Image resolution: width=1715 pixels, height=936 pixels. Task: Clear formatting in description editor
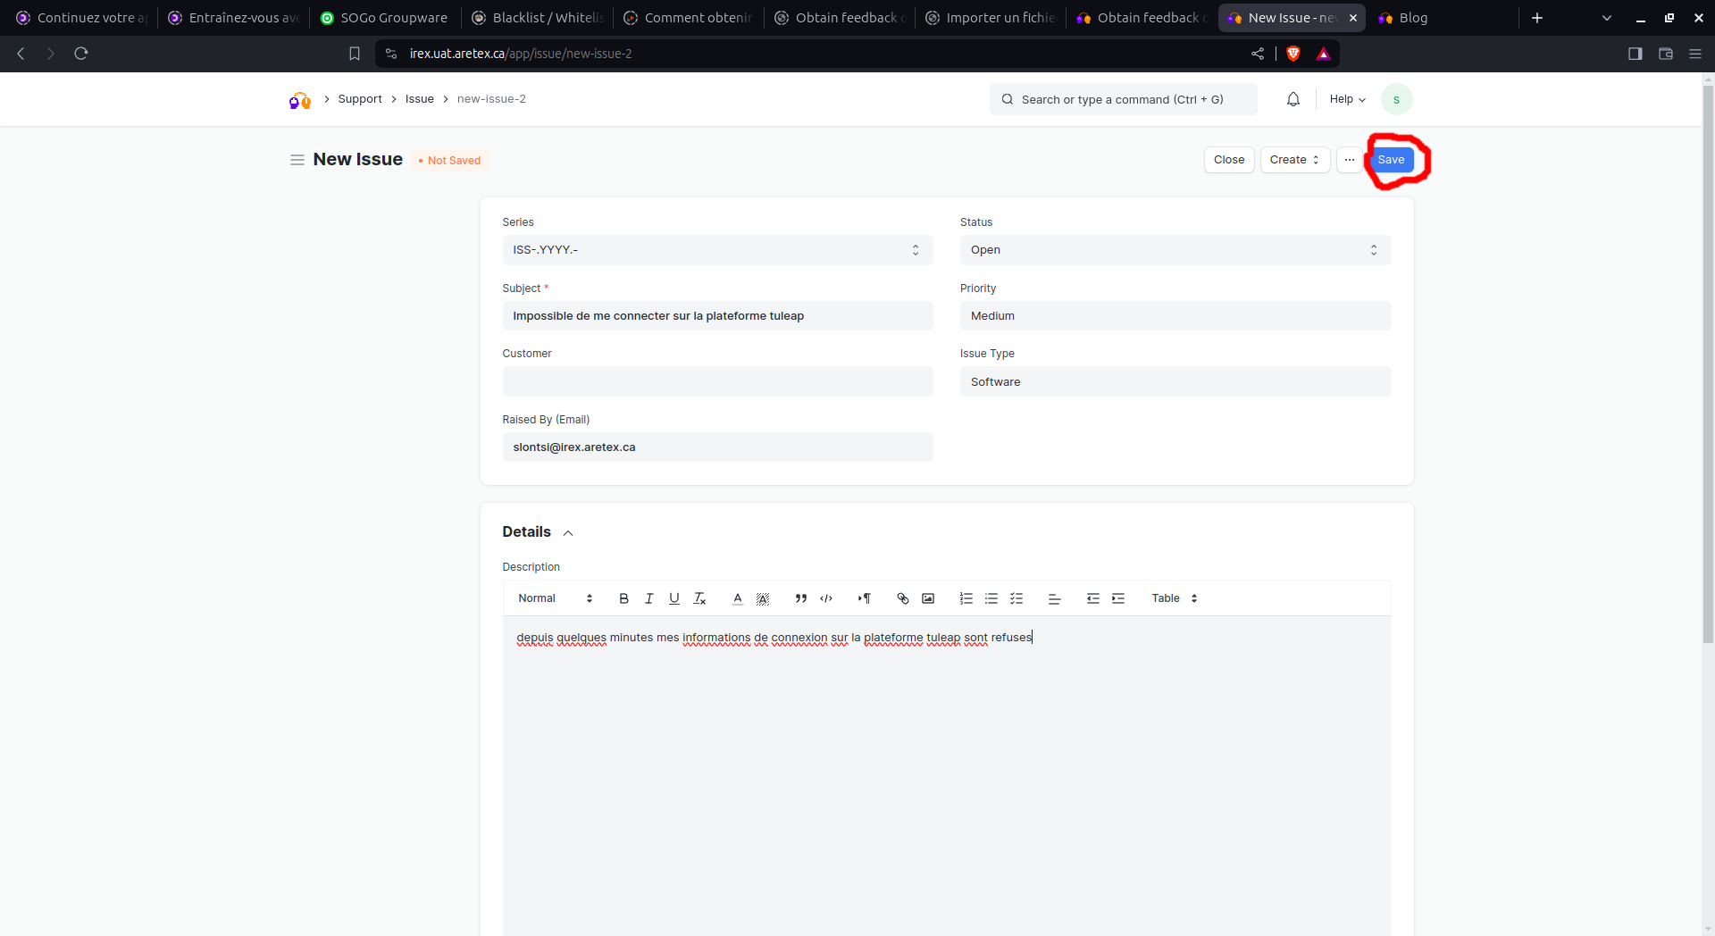(x=699, y=598)
